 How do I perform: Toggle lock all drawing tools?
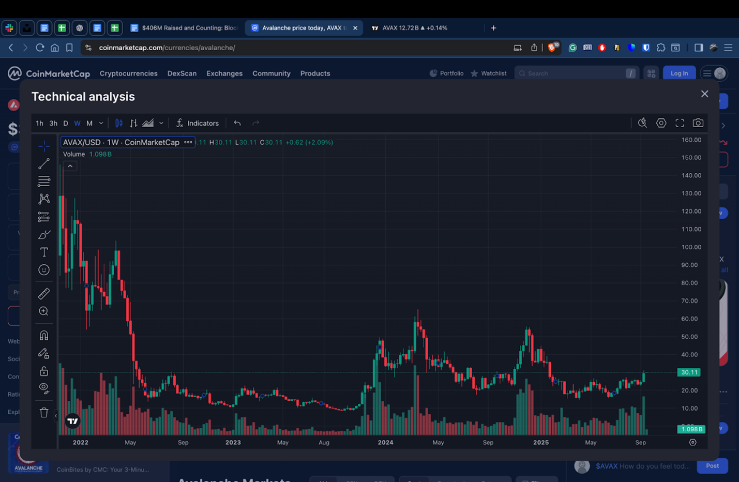point(44,371)
